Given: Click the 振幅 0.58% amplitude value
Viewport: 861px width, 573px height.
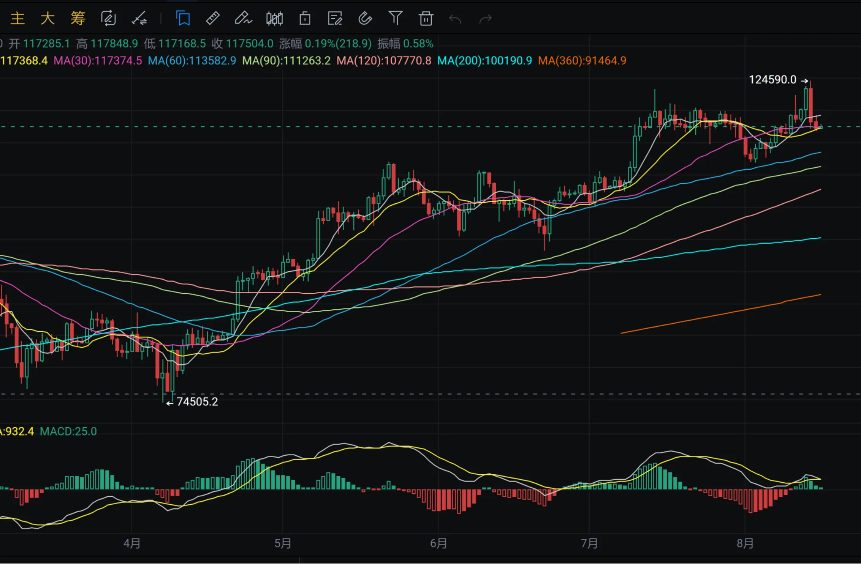Looking at the screenshot, I should [405, 44].
